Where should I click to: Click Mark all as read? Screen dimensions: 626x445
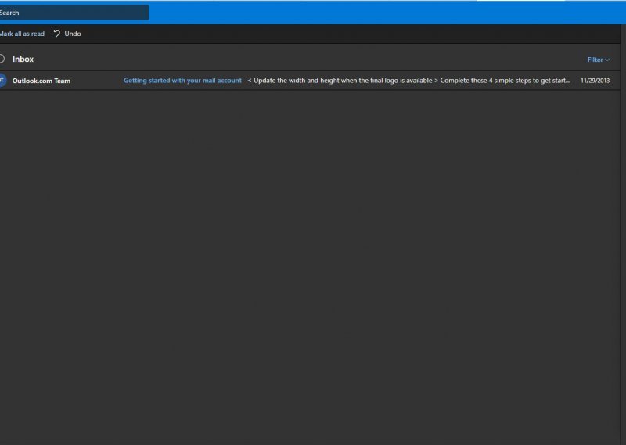(22, 34)
